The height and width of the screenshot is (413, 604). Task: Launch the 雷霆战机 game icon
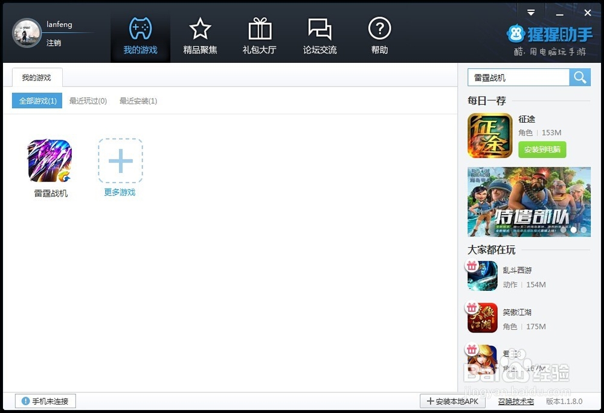pos(50,160)
